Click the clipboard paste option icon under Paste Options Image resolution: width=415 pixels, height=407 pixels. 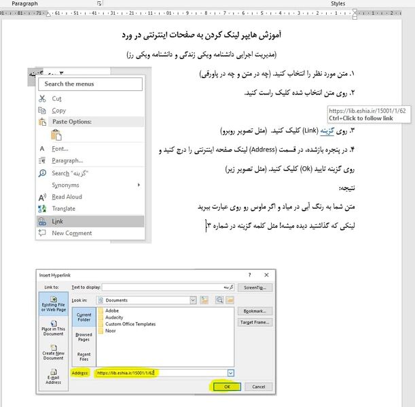point(56,135)
